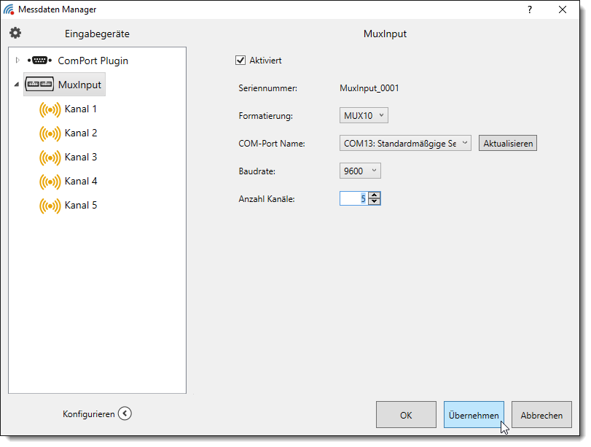Collapse the MuxInput tree node
Screen dimensions: 591x447
pyautogui.click(x=17, y=85)
